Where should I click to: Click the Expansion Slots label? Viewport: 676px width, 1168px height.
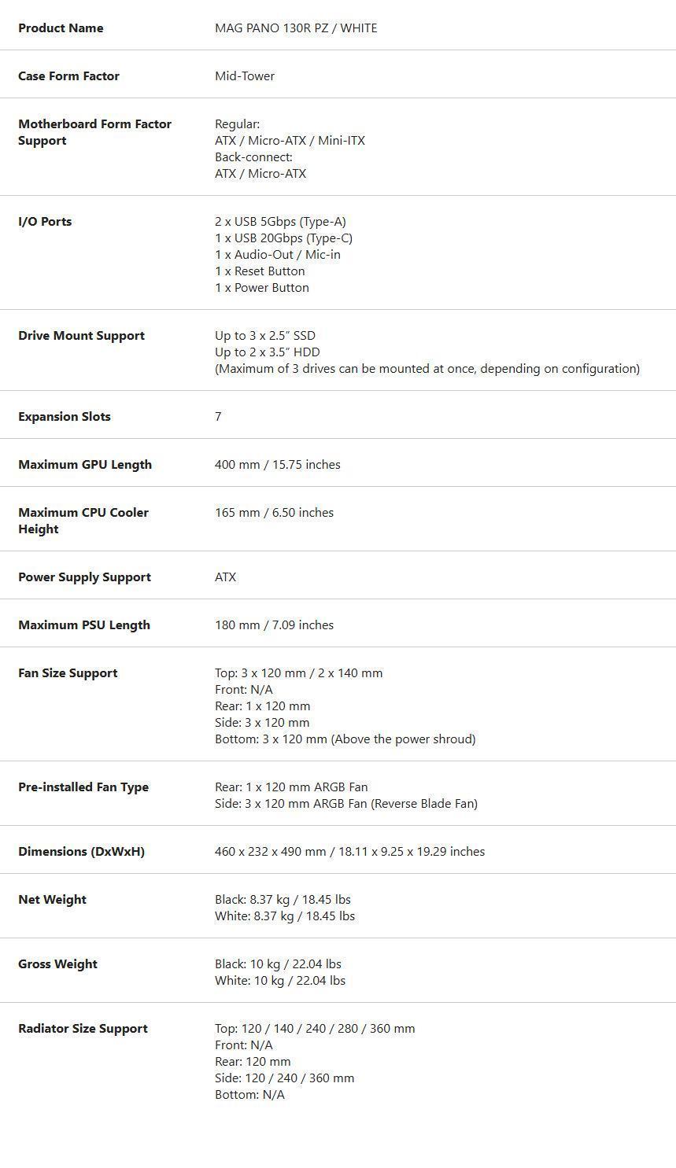pos(64,417)
